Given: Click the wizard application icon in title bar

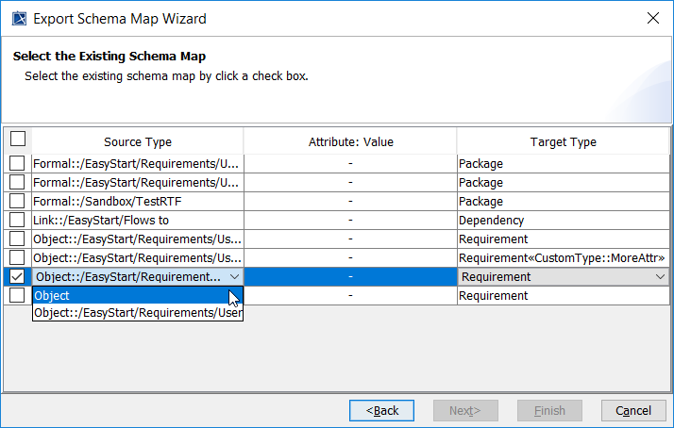Looking at the screenshot, I should (18, 18).
